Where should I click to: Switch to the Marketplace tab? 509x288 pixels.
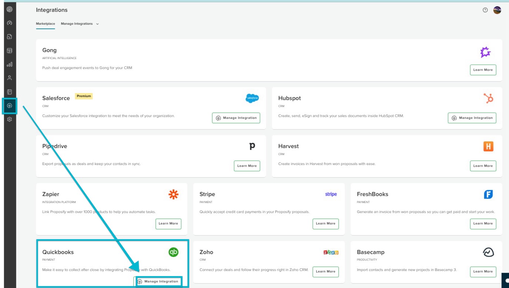pyautogui.click(x=45, y=24)
